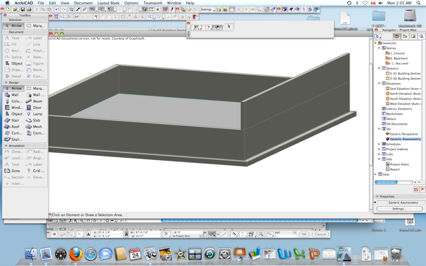Switch Navigator to Project Map view button
The height and width of the screenshot is (266, 426).
point(396,36)
